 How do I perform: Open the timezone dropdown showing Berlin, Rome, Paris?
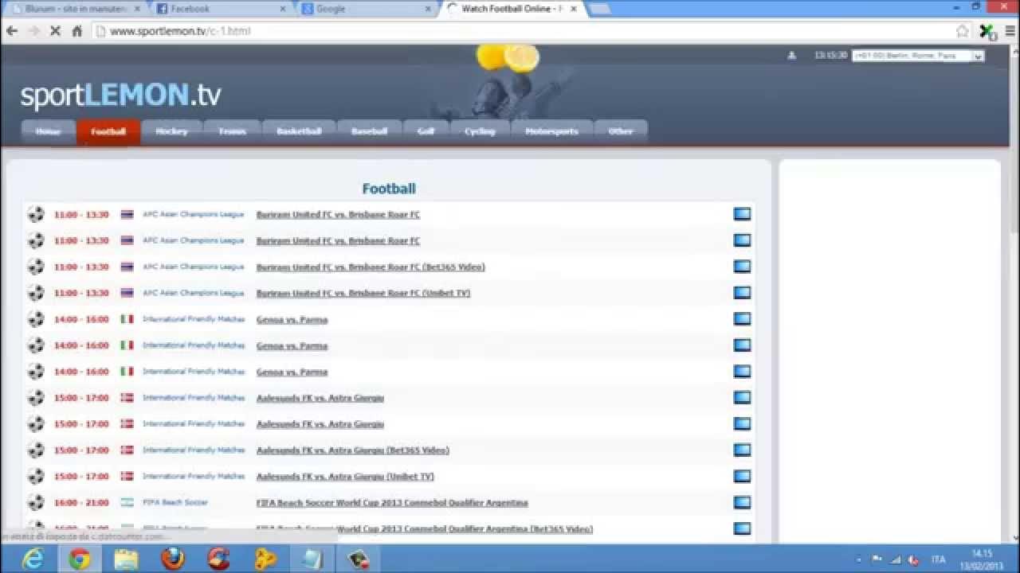pos(918,56)
